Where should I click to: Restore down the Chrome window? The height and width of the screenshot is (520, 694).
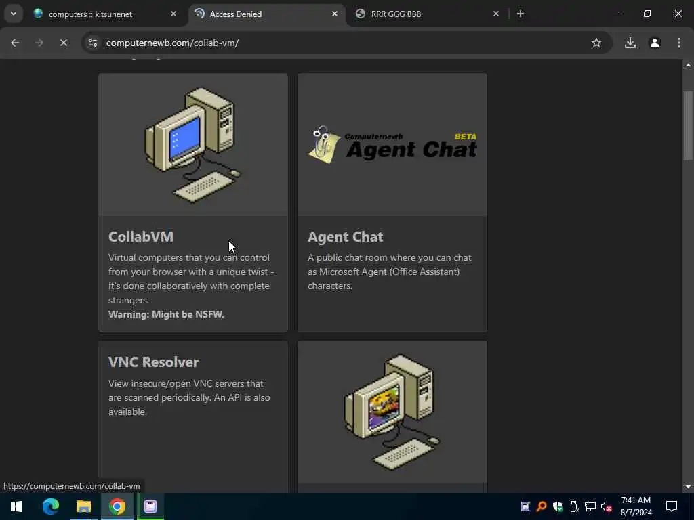(647, 14)
